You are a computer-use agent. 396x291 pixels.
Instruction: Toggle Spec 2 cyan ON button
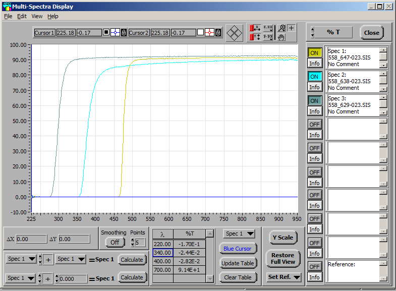(314, 76)
